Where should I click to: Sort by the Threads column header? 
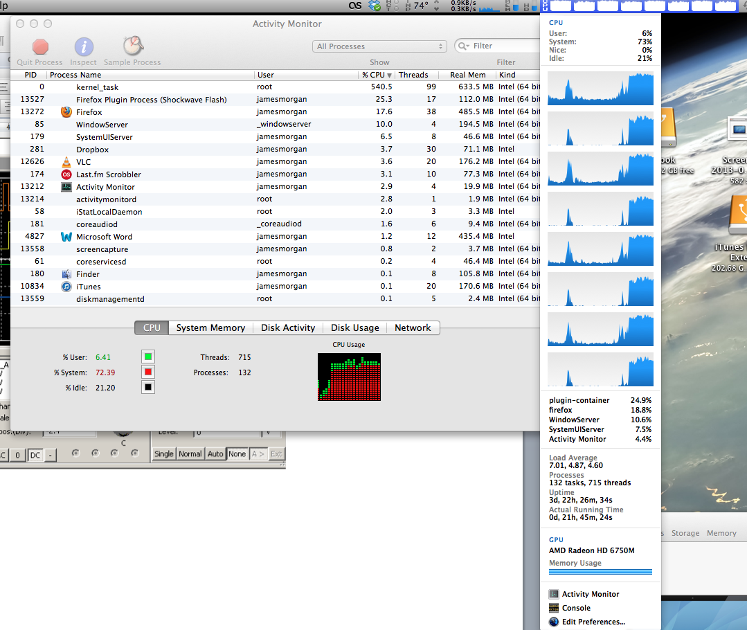click(415, 75)
